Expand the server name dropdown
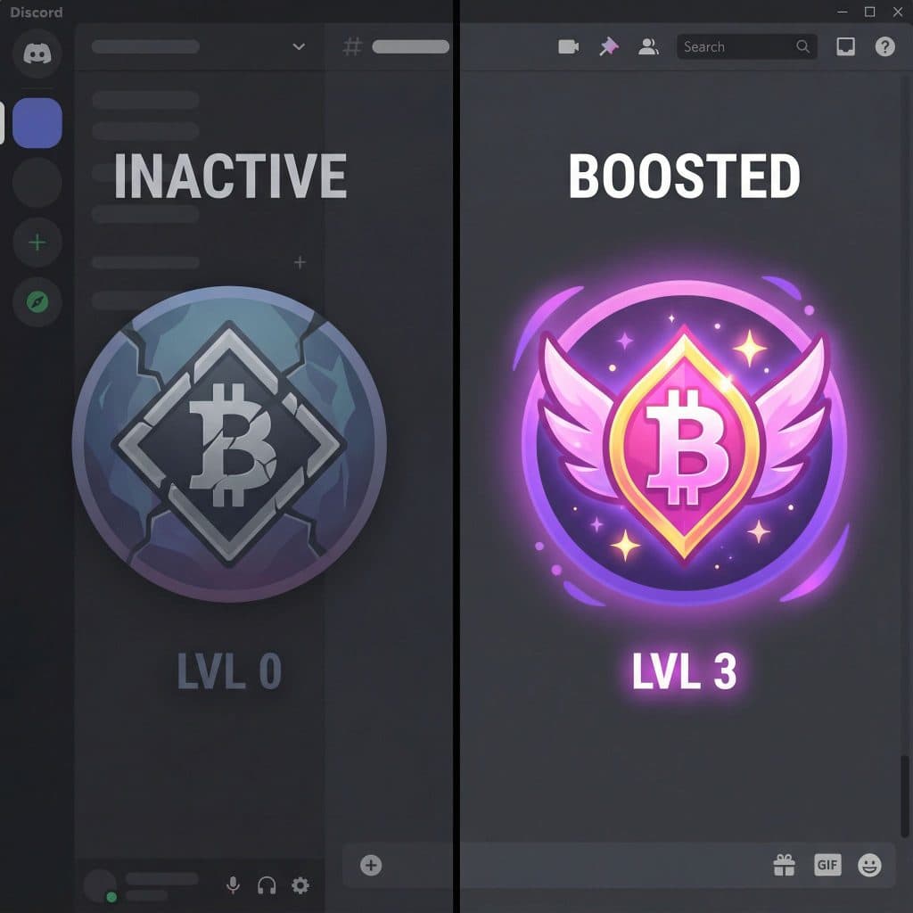 (299, 46)
